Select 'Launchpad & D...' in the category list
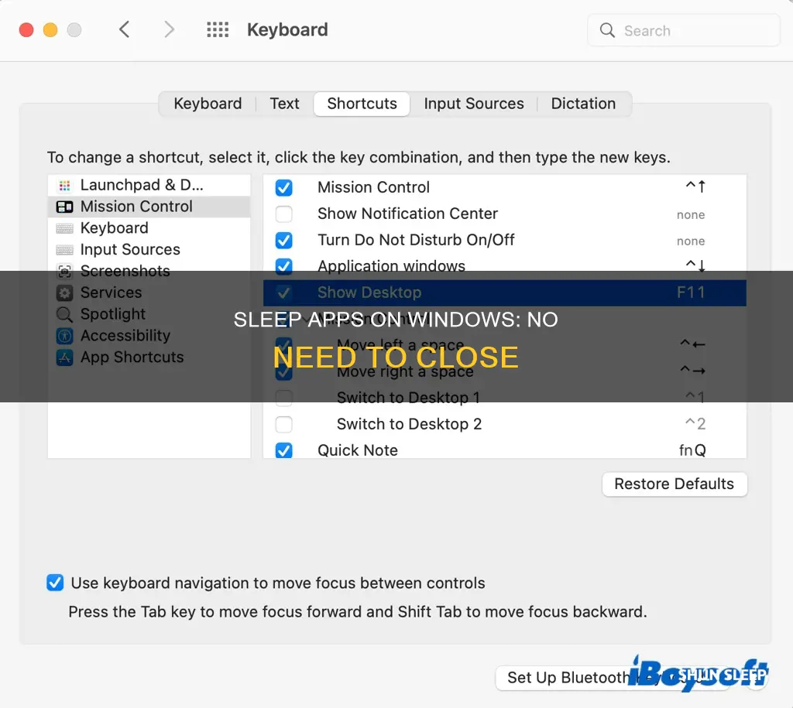 coord(149,185)
